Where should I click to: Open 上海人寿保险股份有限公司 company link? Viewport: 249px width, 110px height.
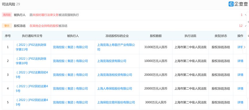(115, 88)
